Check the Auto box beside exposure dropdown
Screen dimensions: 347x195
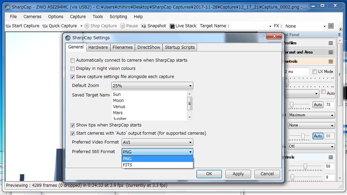323,92
